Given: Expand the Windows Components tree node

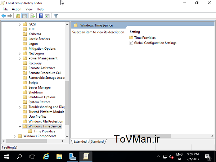Looking at the screenshot, I should [x=15, y=136].
